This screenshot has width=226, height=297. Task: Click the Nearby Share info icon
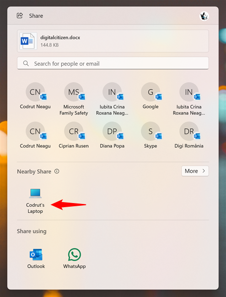coord(57,171)
